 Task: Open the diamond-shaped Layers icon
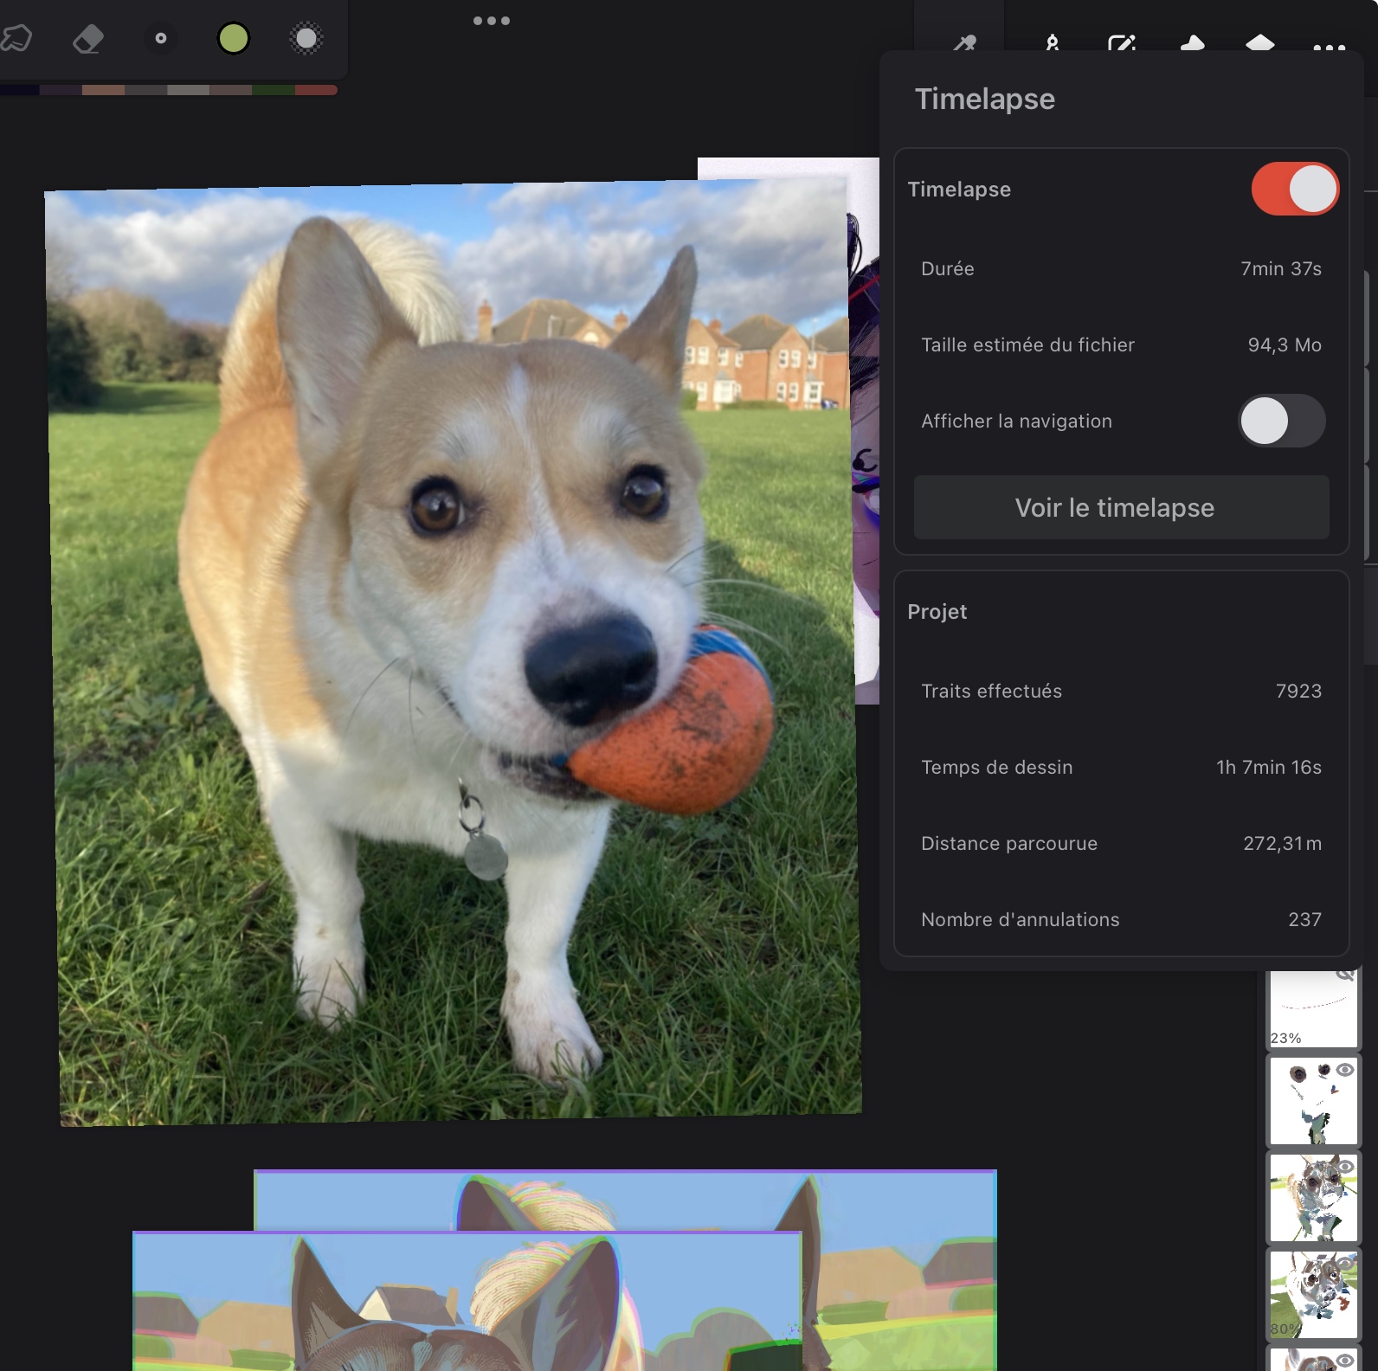pyautogui.click(x=1260, y=43)
